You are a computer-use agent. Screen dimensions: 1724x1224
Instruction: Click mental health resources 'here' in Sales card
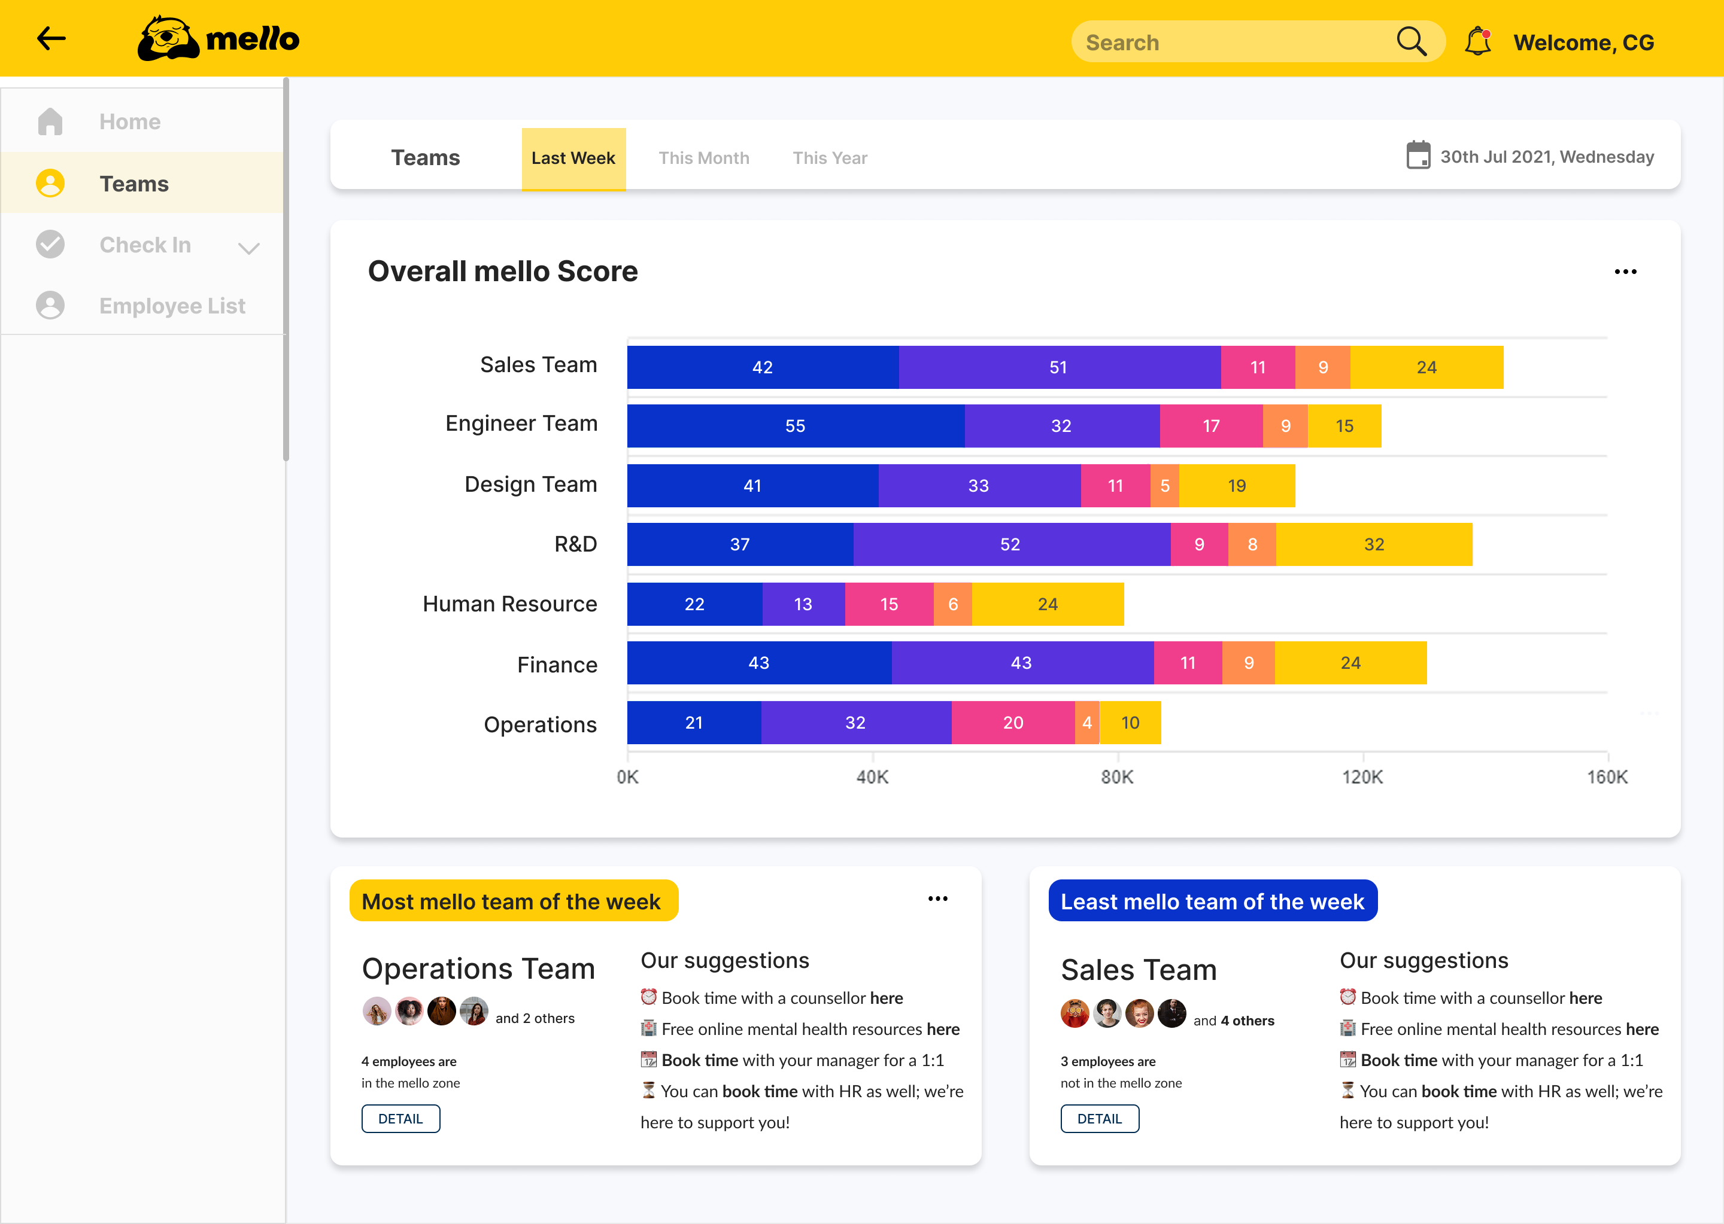(1642, 1029)
